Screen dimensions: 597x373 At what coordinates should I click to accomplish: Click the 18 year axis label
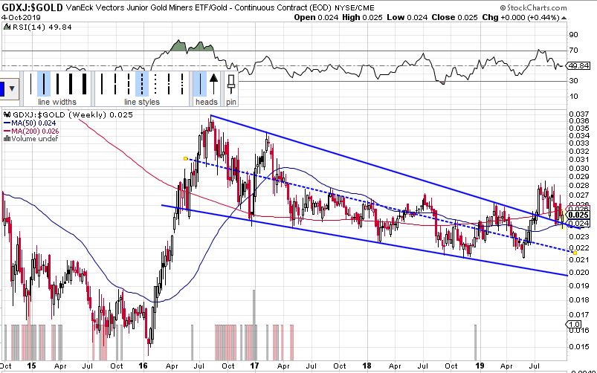(x=367, y=366)
